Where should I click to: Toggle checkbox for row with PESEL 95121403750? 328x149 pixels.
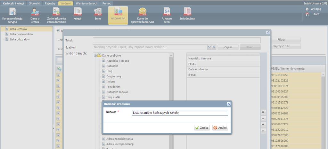pyautogui.click(x=58, y=75)
